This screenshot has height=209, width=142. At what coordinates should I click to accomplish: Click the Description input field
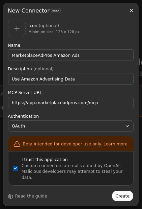pos(71,79)
